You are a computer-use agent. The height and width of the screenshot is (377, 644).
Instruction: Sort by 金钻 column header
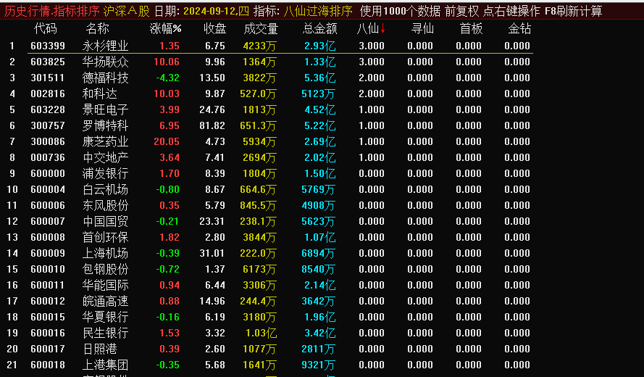coord(519,29)
